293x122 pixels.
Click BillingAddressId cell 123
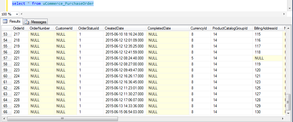pyautogui.click(x=267, y=82)
